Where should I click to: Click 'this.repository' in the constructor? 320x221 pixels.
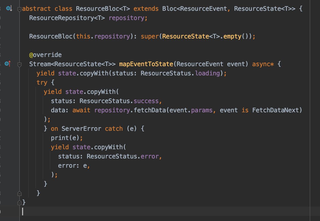[x=103, y=36]
